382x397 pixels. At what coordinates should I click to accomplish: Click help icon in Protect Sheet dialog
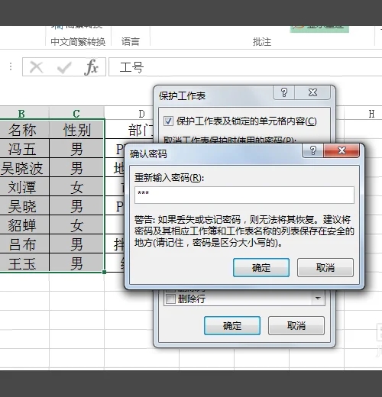(x=284, y=92)
